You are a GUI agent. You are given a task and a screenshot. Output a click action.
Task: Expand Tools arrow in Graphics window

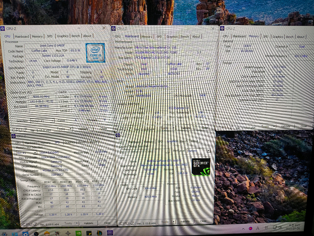[x=173, y=222]
